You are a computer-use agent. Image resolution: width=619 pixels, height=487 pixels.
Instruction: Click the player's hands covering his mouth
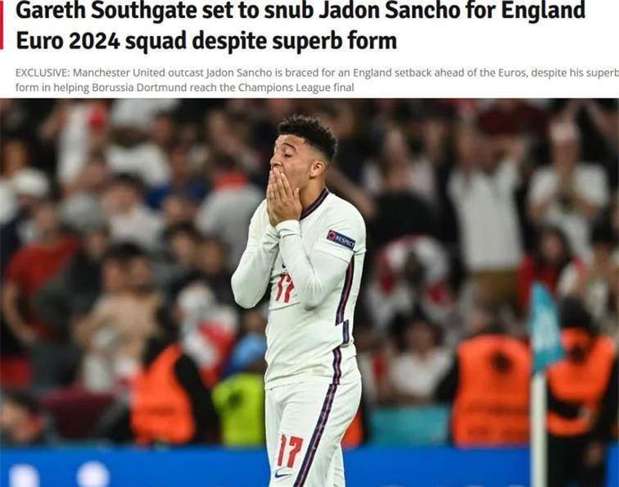coord(282,196)
